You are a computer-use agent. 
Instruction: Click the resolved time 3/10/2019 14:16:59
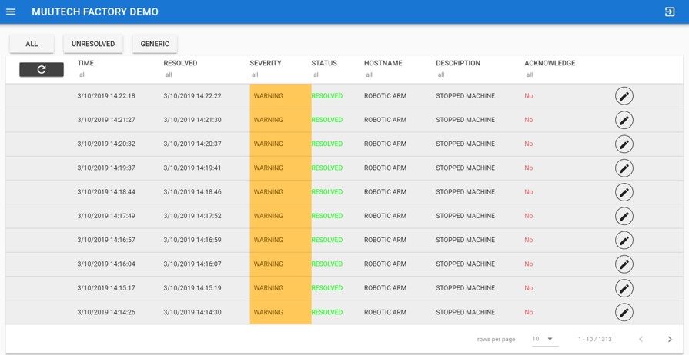pyautogui.click(x=192, y=240)
